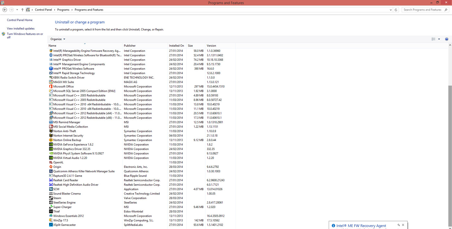Sort the list by Publisher column
The width and height of the screenshot is (452, 229).
pos(145,46)
